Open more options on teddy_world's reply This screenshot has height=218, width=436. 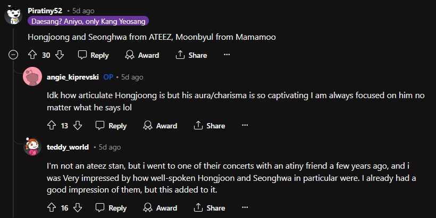245,208
